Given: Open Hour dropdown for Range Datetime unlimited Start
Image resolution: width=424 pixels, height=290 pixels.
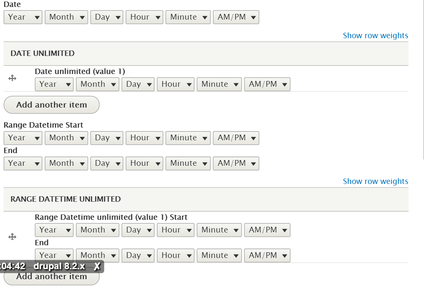Looking at the screenshot, I should point(175,230).
